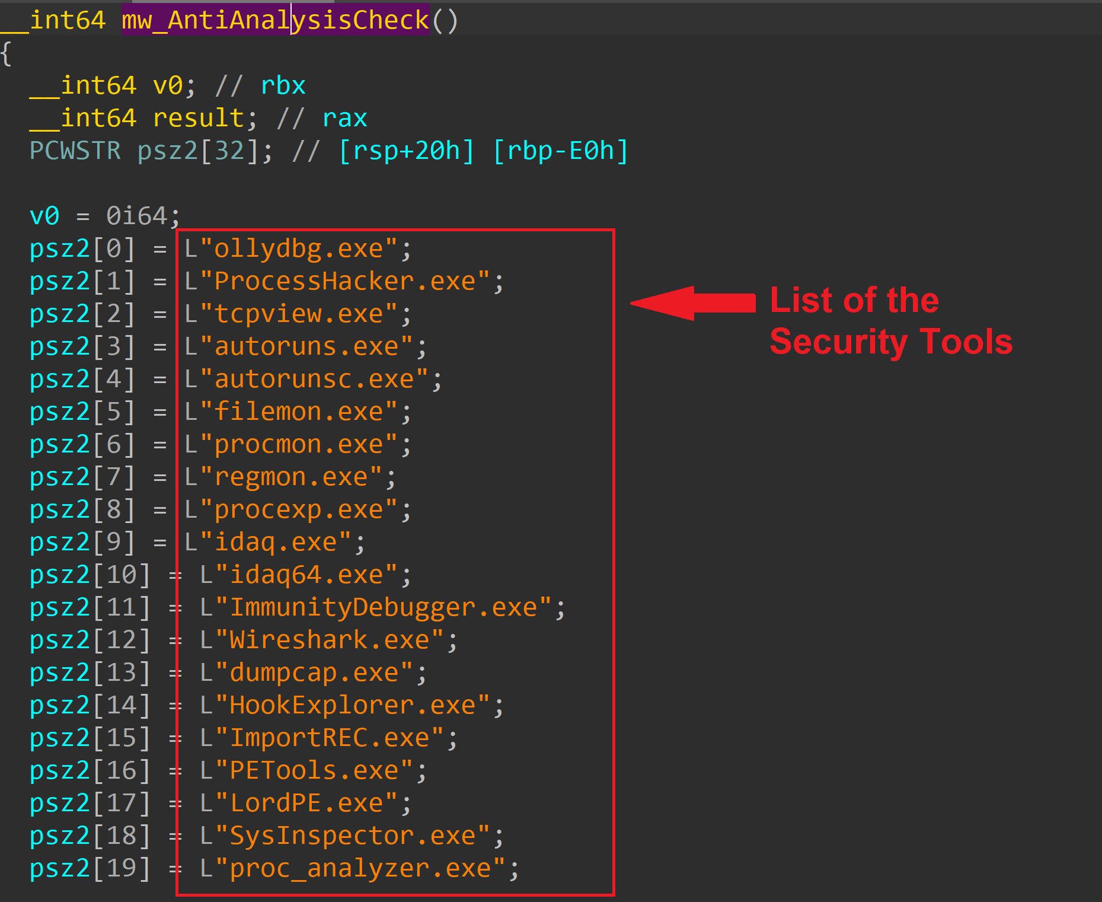Click the psz2[11] array element
This screenshot has width=1102, height=902.
[x=91, y=607]
